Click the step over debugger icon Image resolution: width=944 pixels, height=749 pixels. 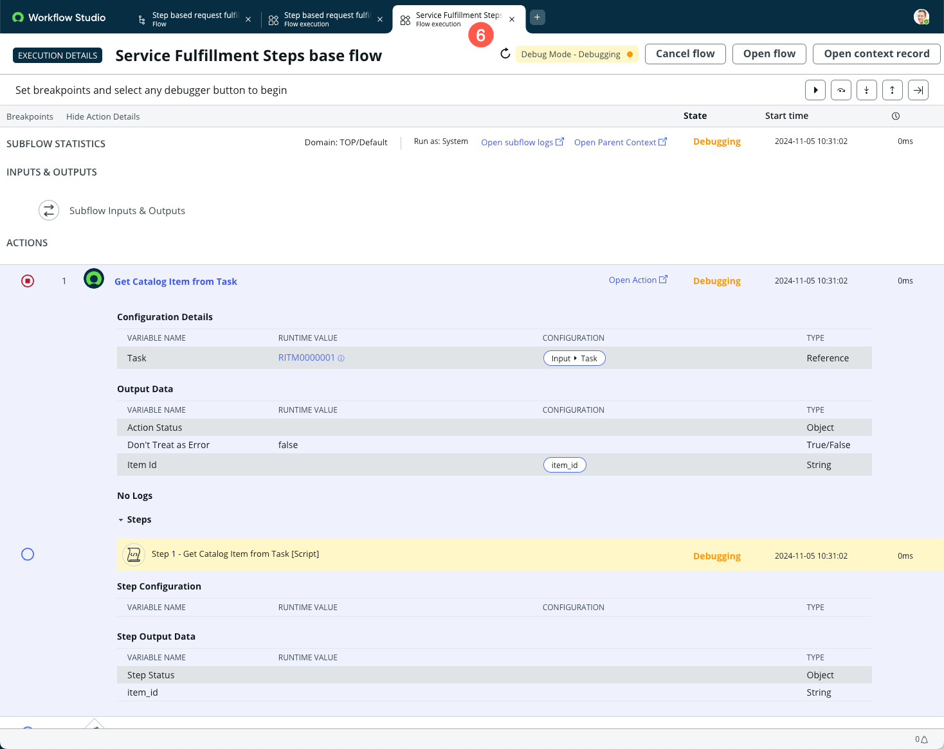coord(841,90)
